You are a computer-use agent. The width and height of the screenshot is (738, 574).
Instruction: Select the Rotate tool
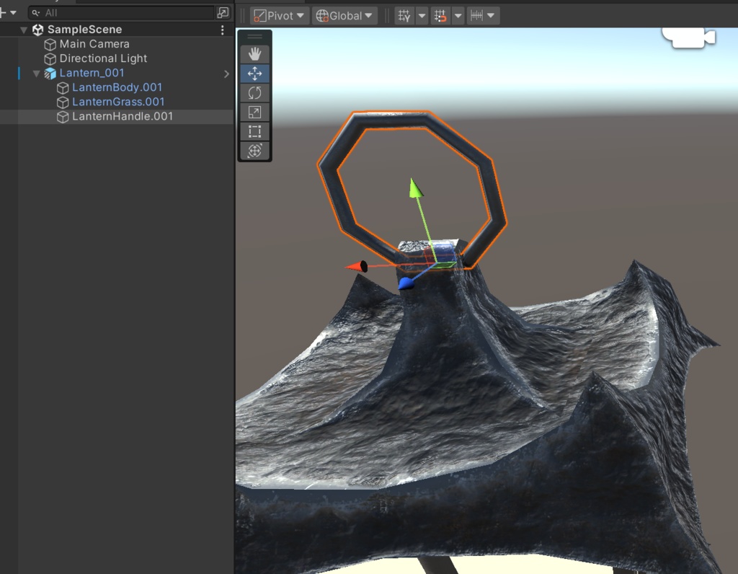click(254, 93)
